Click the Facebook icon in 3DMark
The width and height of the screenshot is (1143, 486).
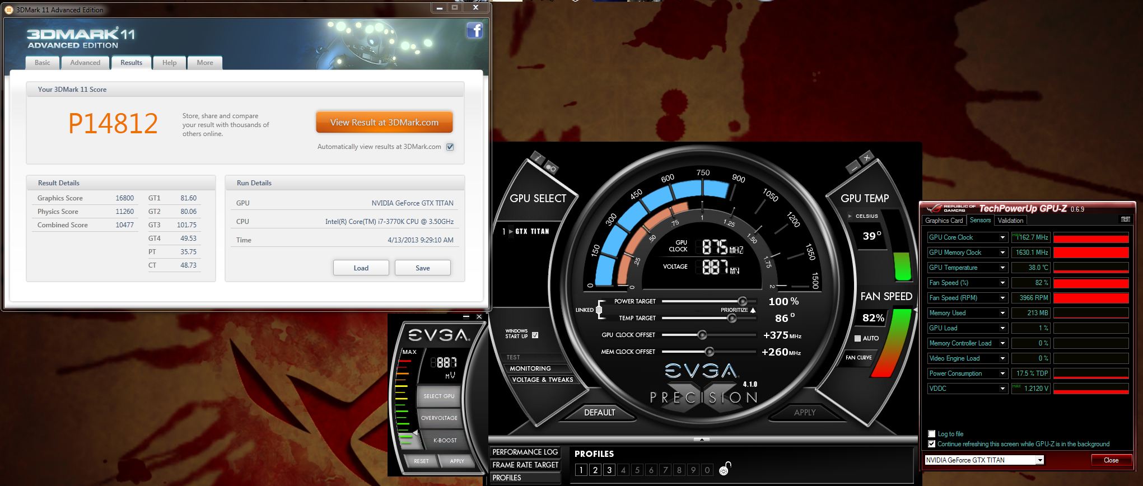pyautogui.click(x=474, y=30)
